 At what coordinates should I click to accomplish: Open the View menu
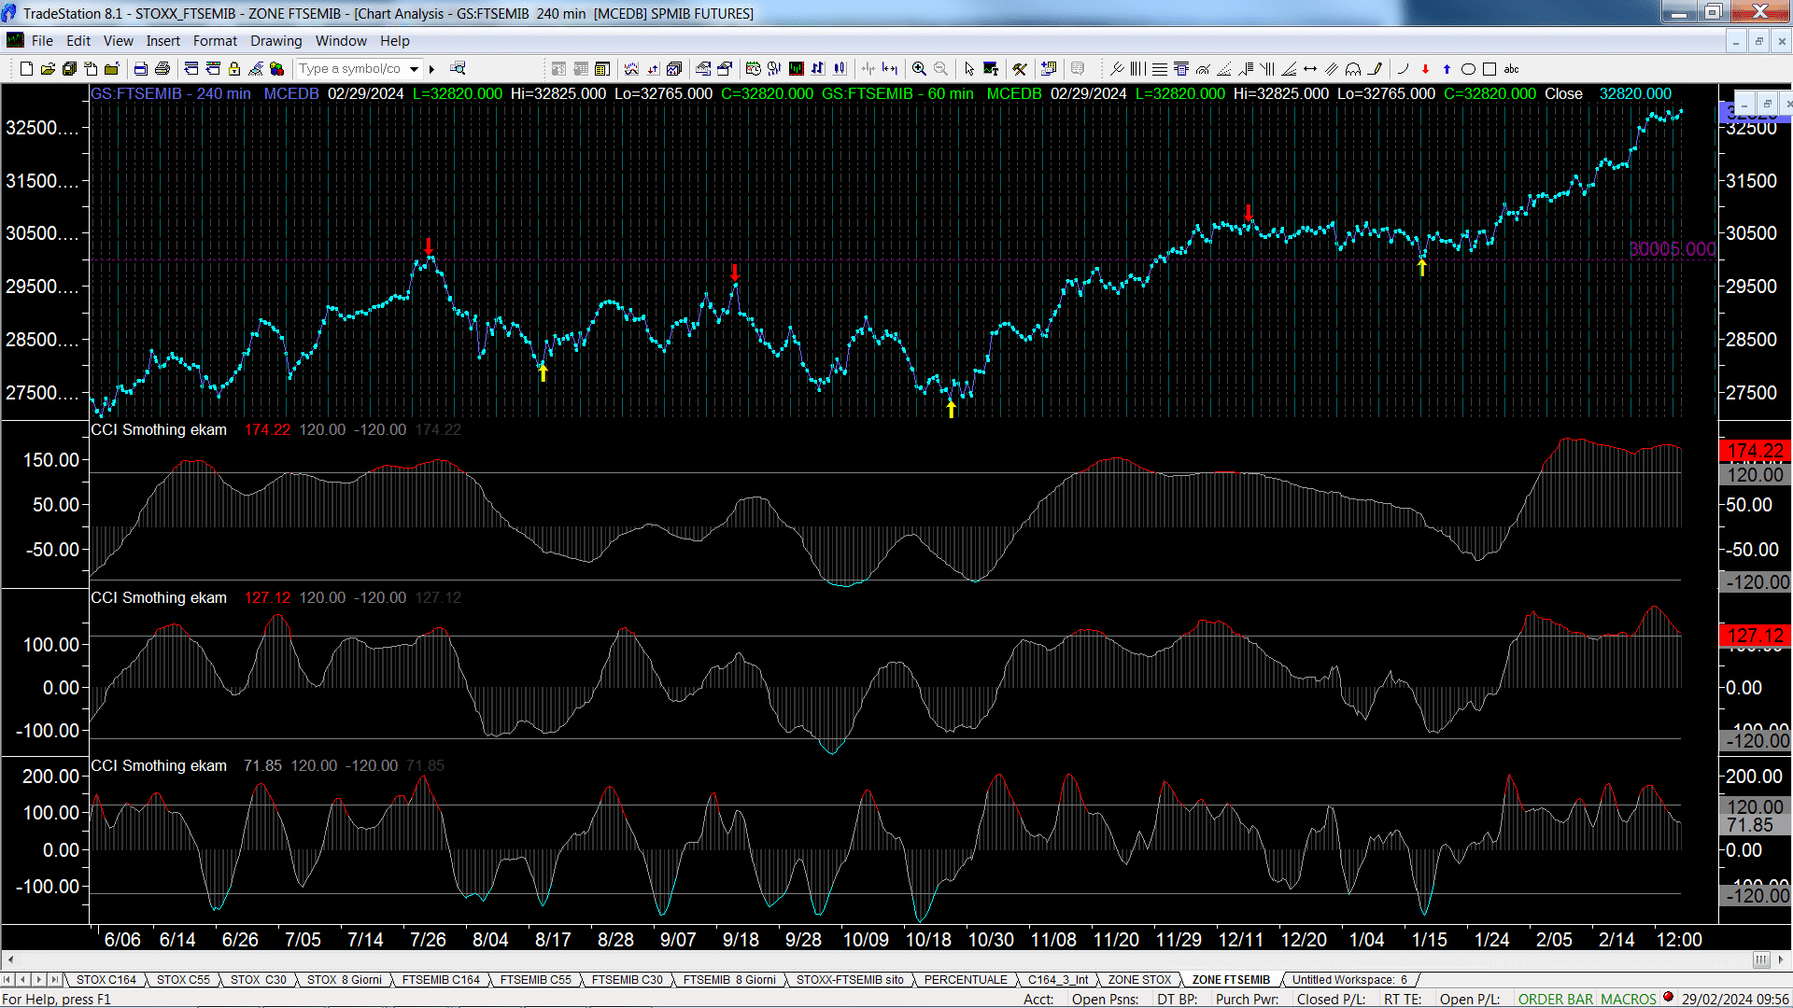[x=119, y=41]
